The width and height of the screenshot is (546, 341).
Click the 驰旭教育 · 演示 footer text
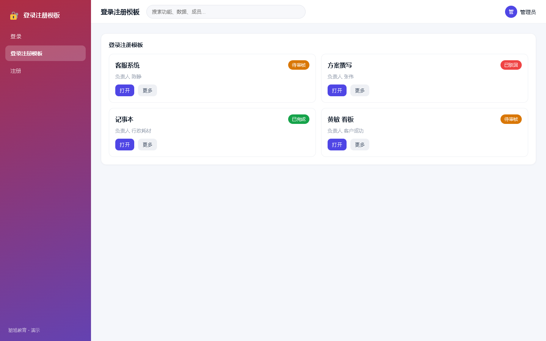point(24,330)
